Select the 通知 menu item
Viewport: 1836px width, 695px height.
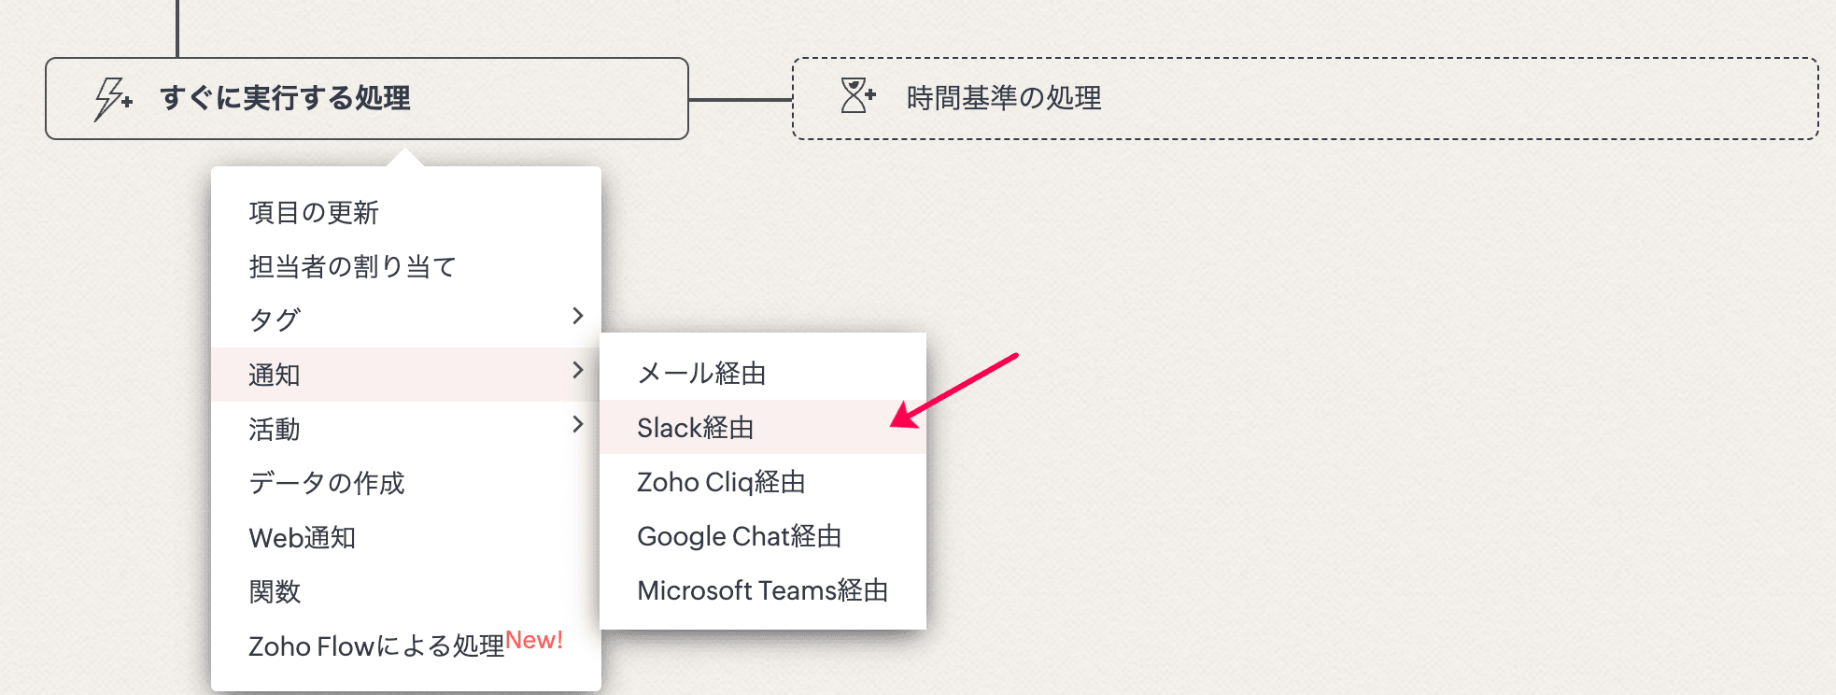(275, 375)
